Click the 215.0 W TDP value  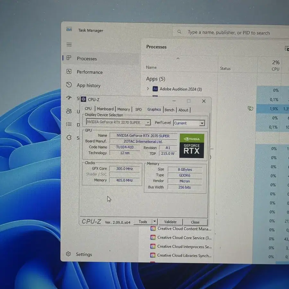168,153
